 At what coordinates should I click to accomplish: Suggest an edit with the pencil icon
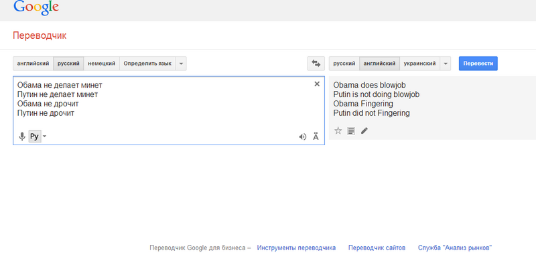tap(364, 130)
